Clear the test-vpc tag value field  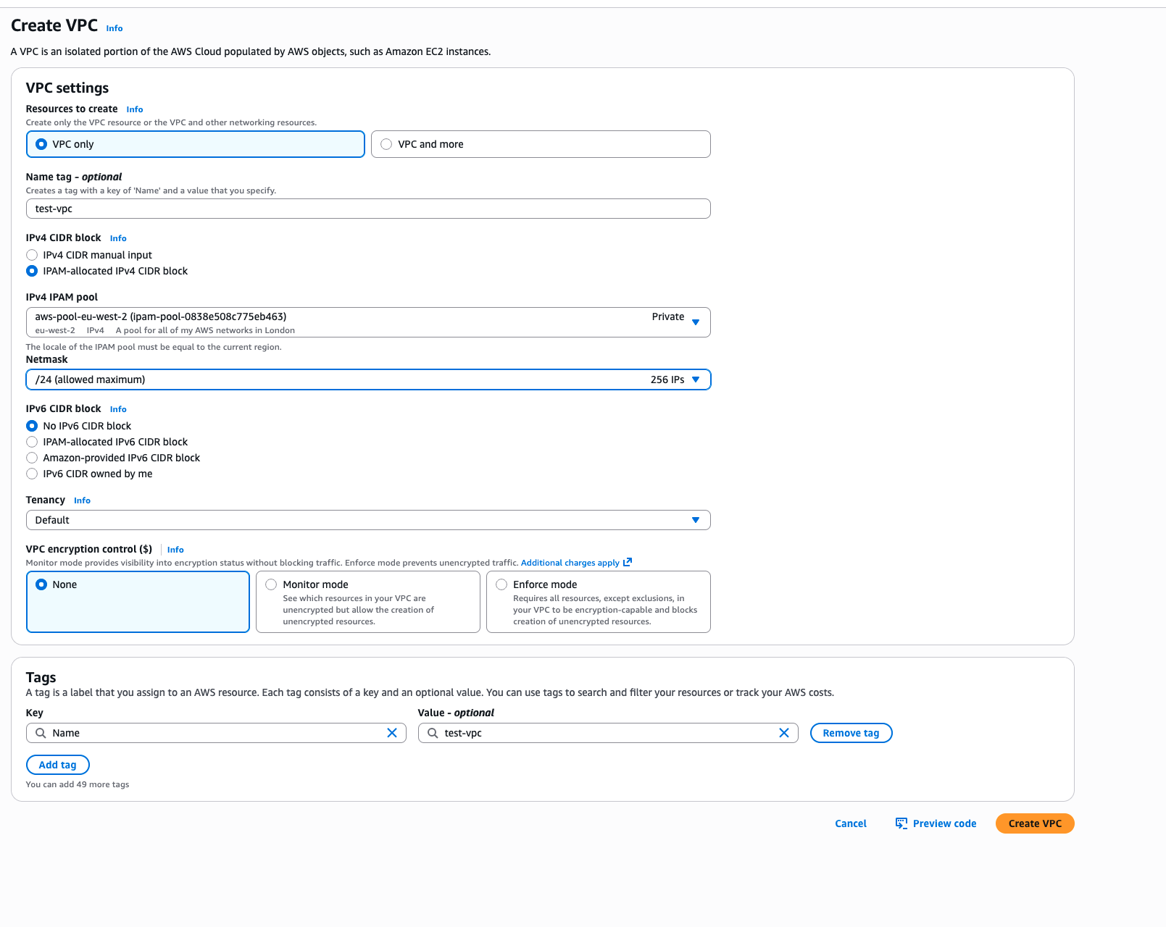point(783,733)
